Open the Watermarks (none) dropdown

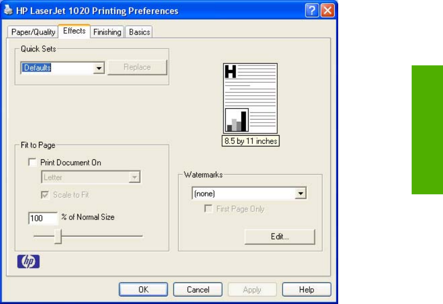pyautogui.click(x=249, y=193)
